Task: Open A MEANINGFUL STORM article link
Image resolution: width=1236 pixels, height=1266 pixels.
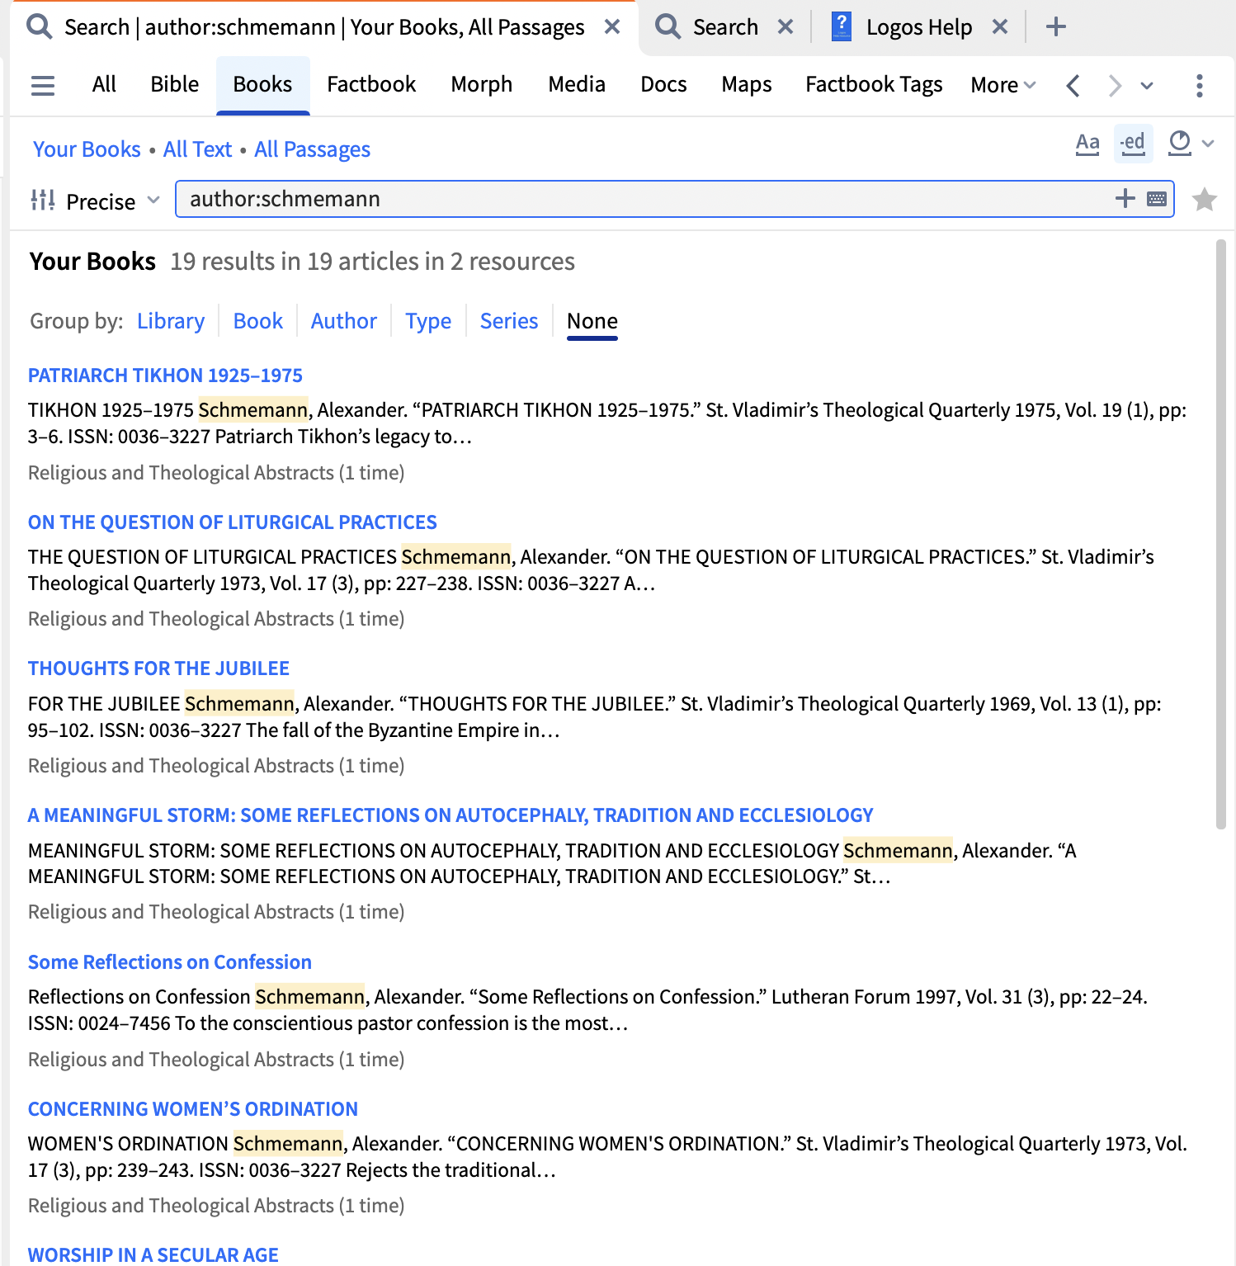Action: point(451,815)
